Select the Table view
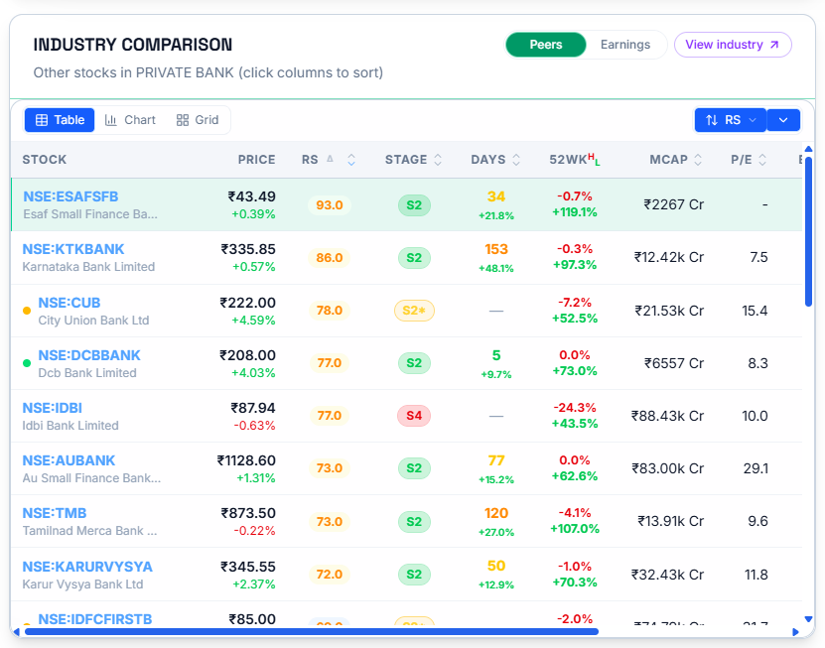This screenshot has height=648, width=825. pos(60,120)
